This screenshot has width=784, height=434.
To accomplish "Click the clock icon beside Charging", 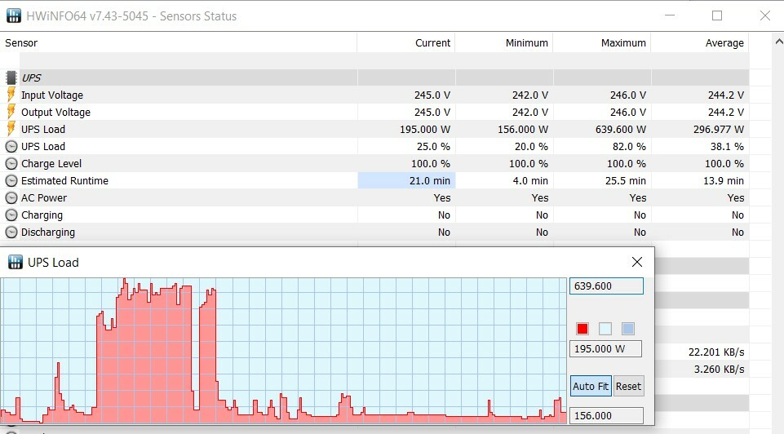I will tap(11, 215).
